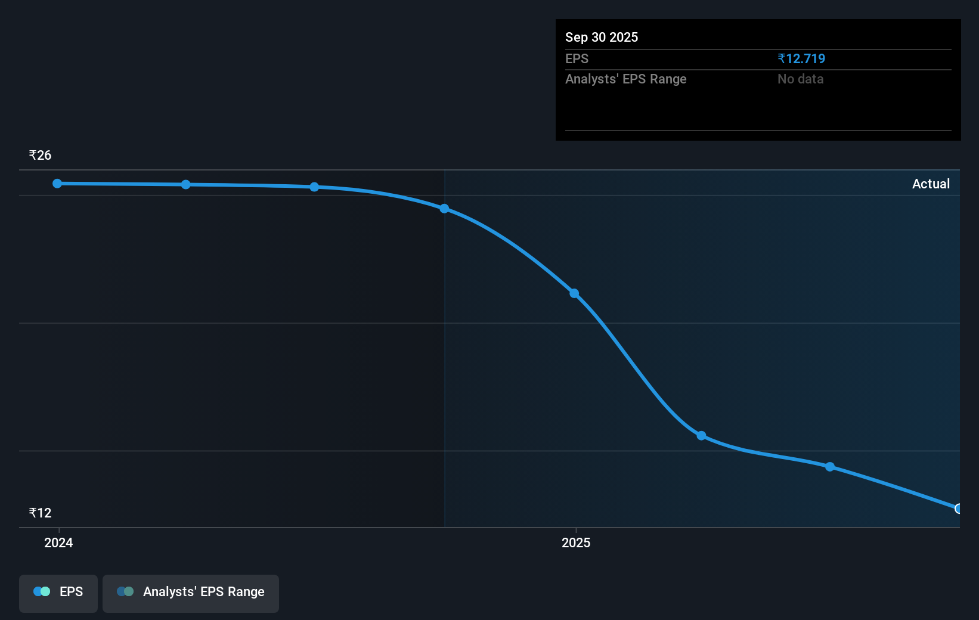The height and width of the screenshot is (620, 979).
Task: Select the data point at the Actual boundary line
Action: (444, 207)
